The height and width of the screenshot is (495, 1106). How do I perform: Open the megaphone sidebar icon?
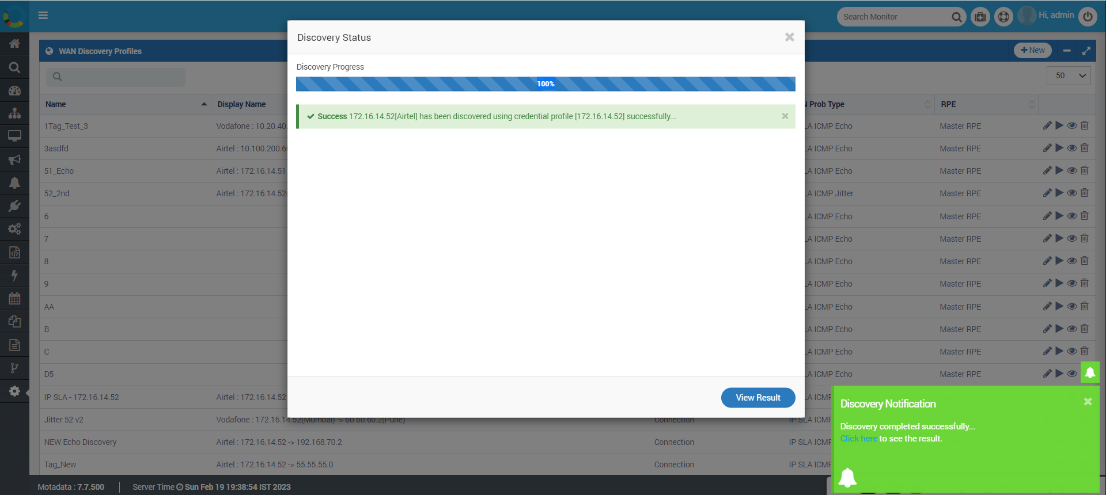click(x=14, y=159)
